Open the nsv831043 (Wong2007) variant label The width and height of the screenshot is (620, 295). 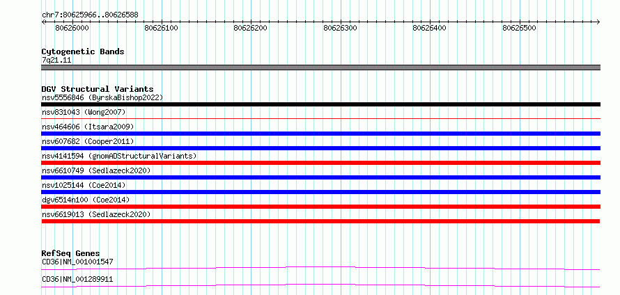84,112
